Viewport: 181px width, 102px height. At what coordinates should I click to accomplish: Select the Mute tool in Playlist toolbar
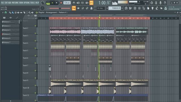(x=18, y=12)
